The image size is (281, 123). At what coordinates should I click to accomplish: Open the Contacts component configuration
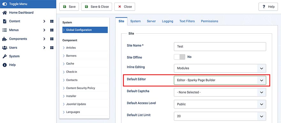(72, 80)
